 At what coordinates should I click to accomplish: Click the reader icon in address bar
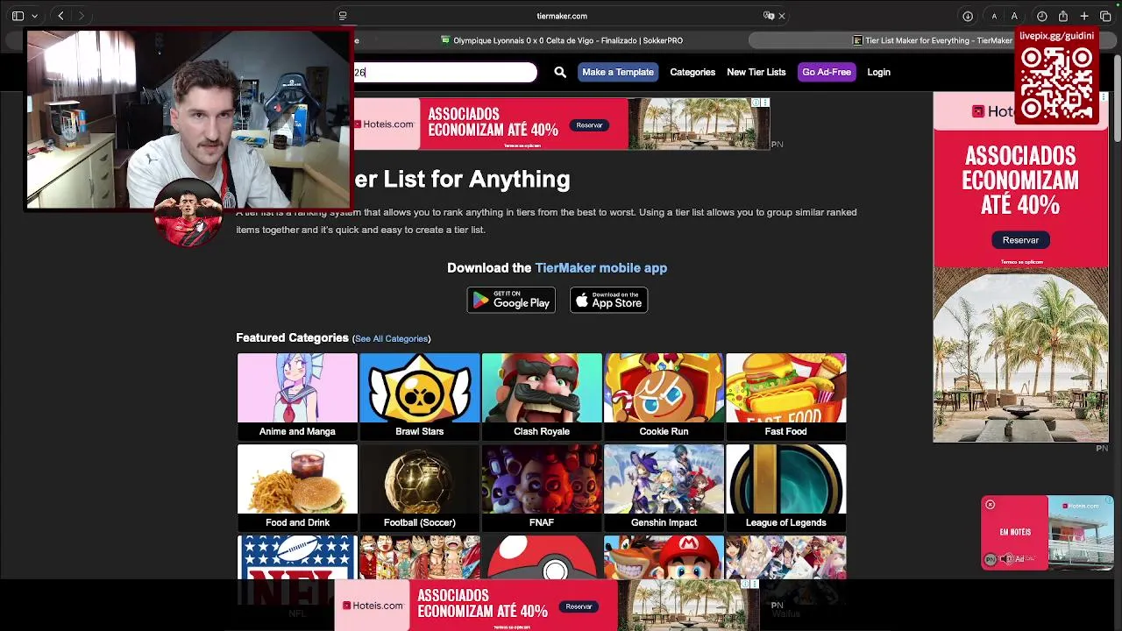(x=343, y=16)
